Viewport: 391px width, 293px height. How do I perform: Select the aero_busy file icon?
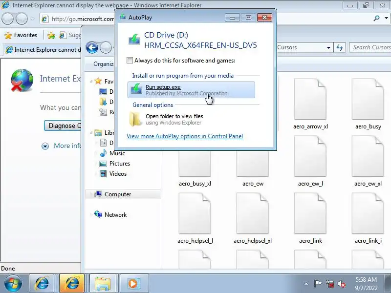point(368,99)
